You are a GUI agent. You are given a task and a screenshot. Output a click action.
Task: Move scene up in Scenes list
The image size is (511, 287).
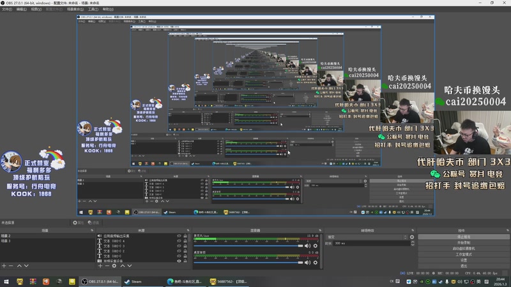pyautogui.click(x=19, y=266)
